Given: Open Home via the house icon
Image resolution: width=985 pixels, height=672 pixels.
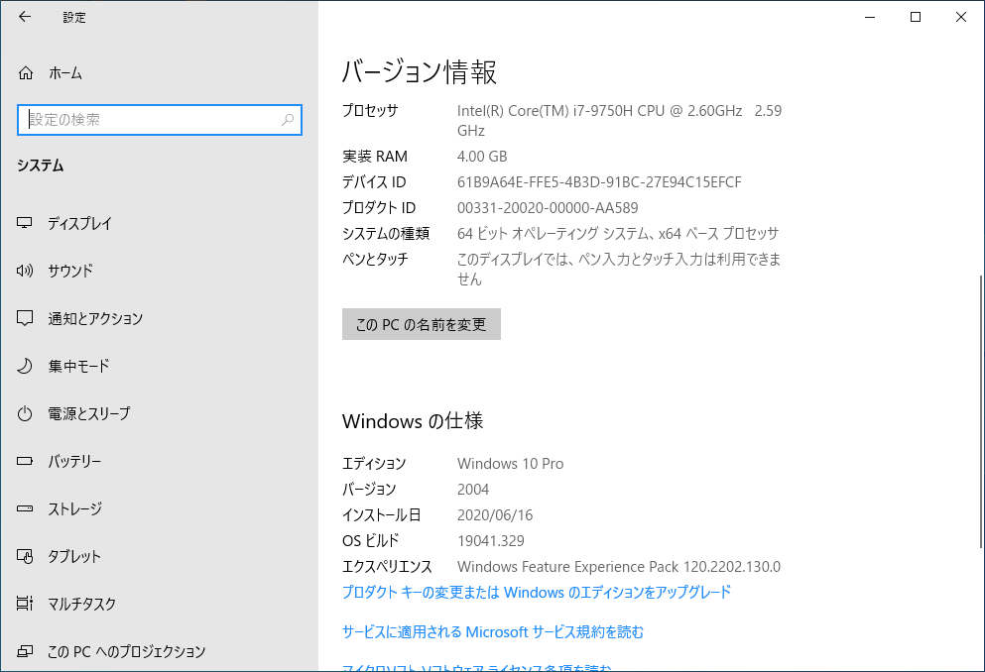Looking at the screenshot, I should click(x=25, y=73).
